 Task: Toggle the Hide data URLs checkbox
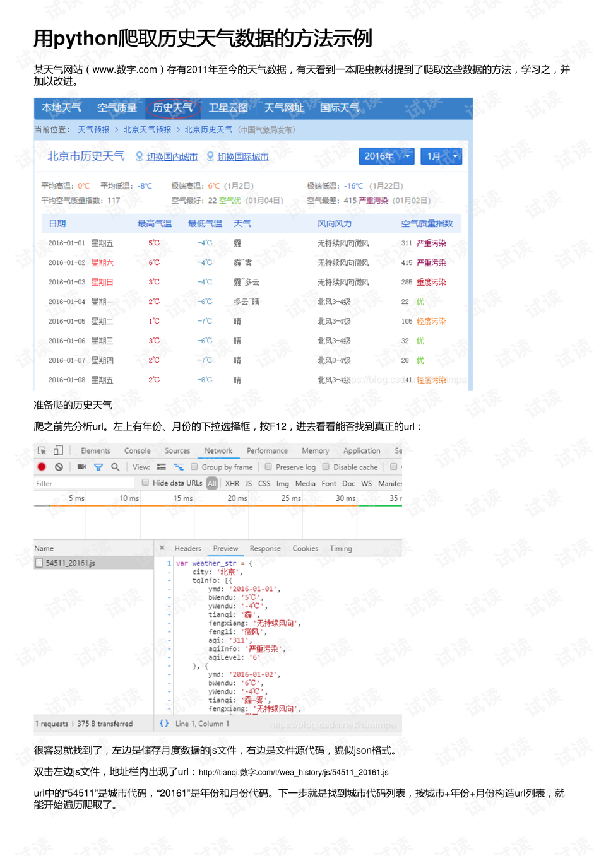coord(146,481)
